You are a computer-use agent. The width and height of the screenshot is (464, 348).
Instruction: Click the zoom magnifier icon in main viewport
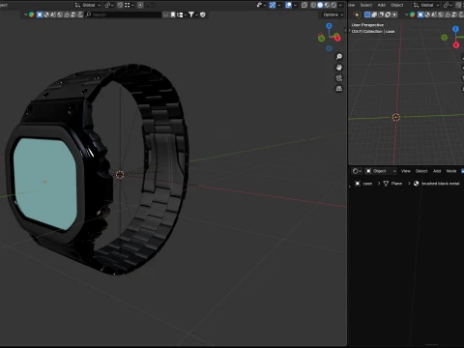click(339, 57)
